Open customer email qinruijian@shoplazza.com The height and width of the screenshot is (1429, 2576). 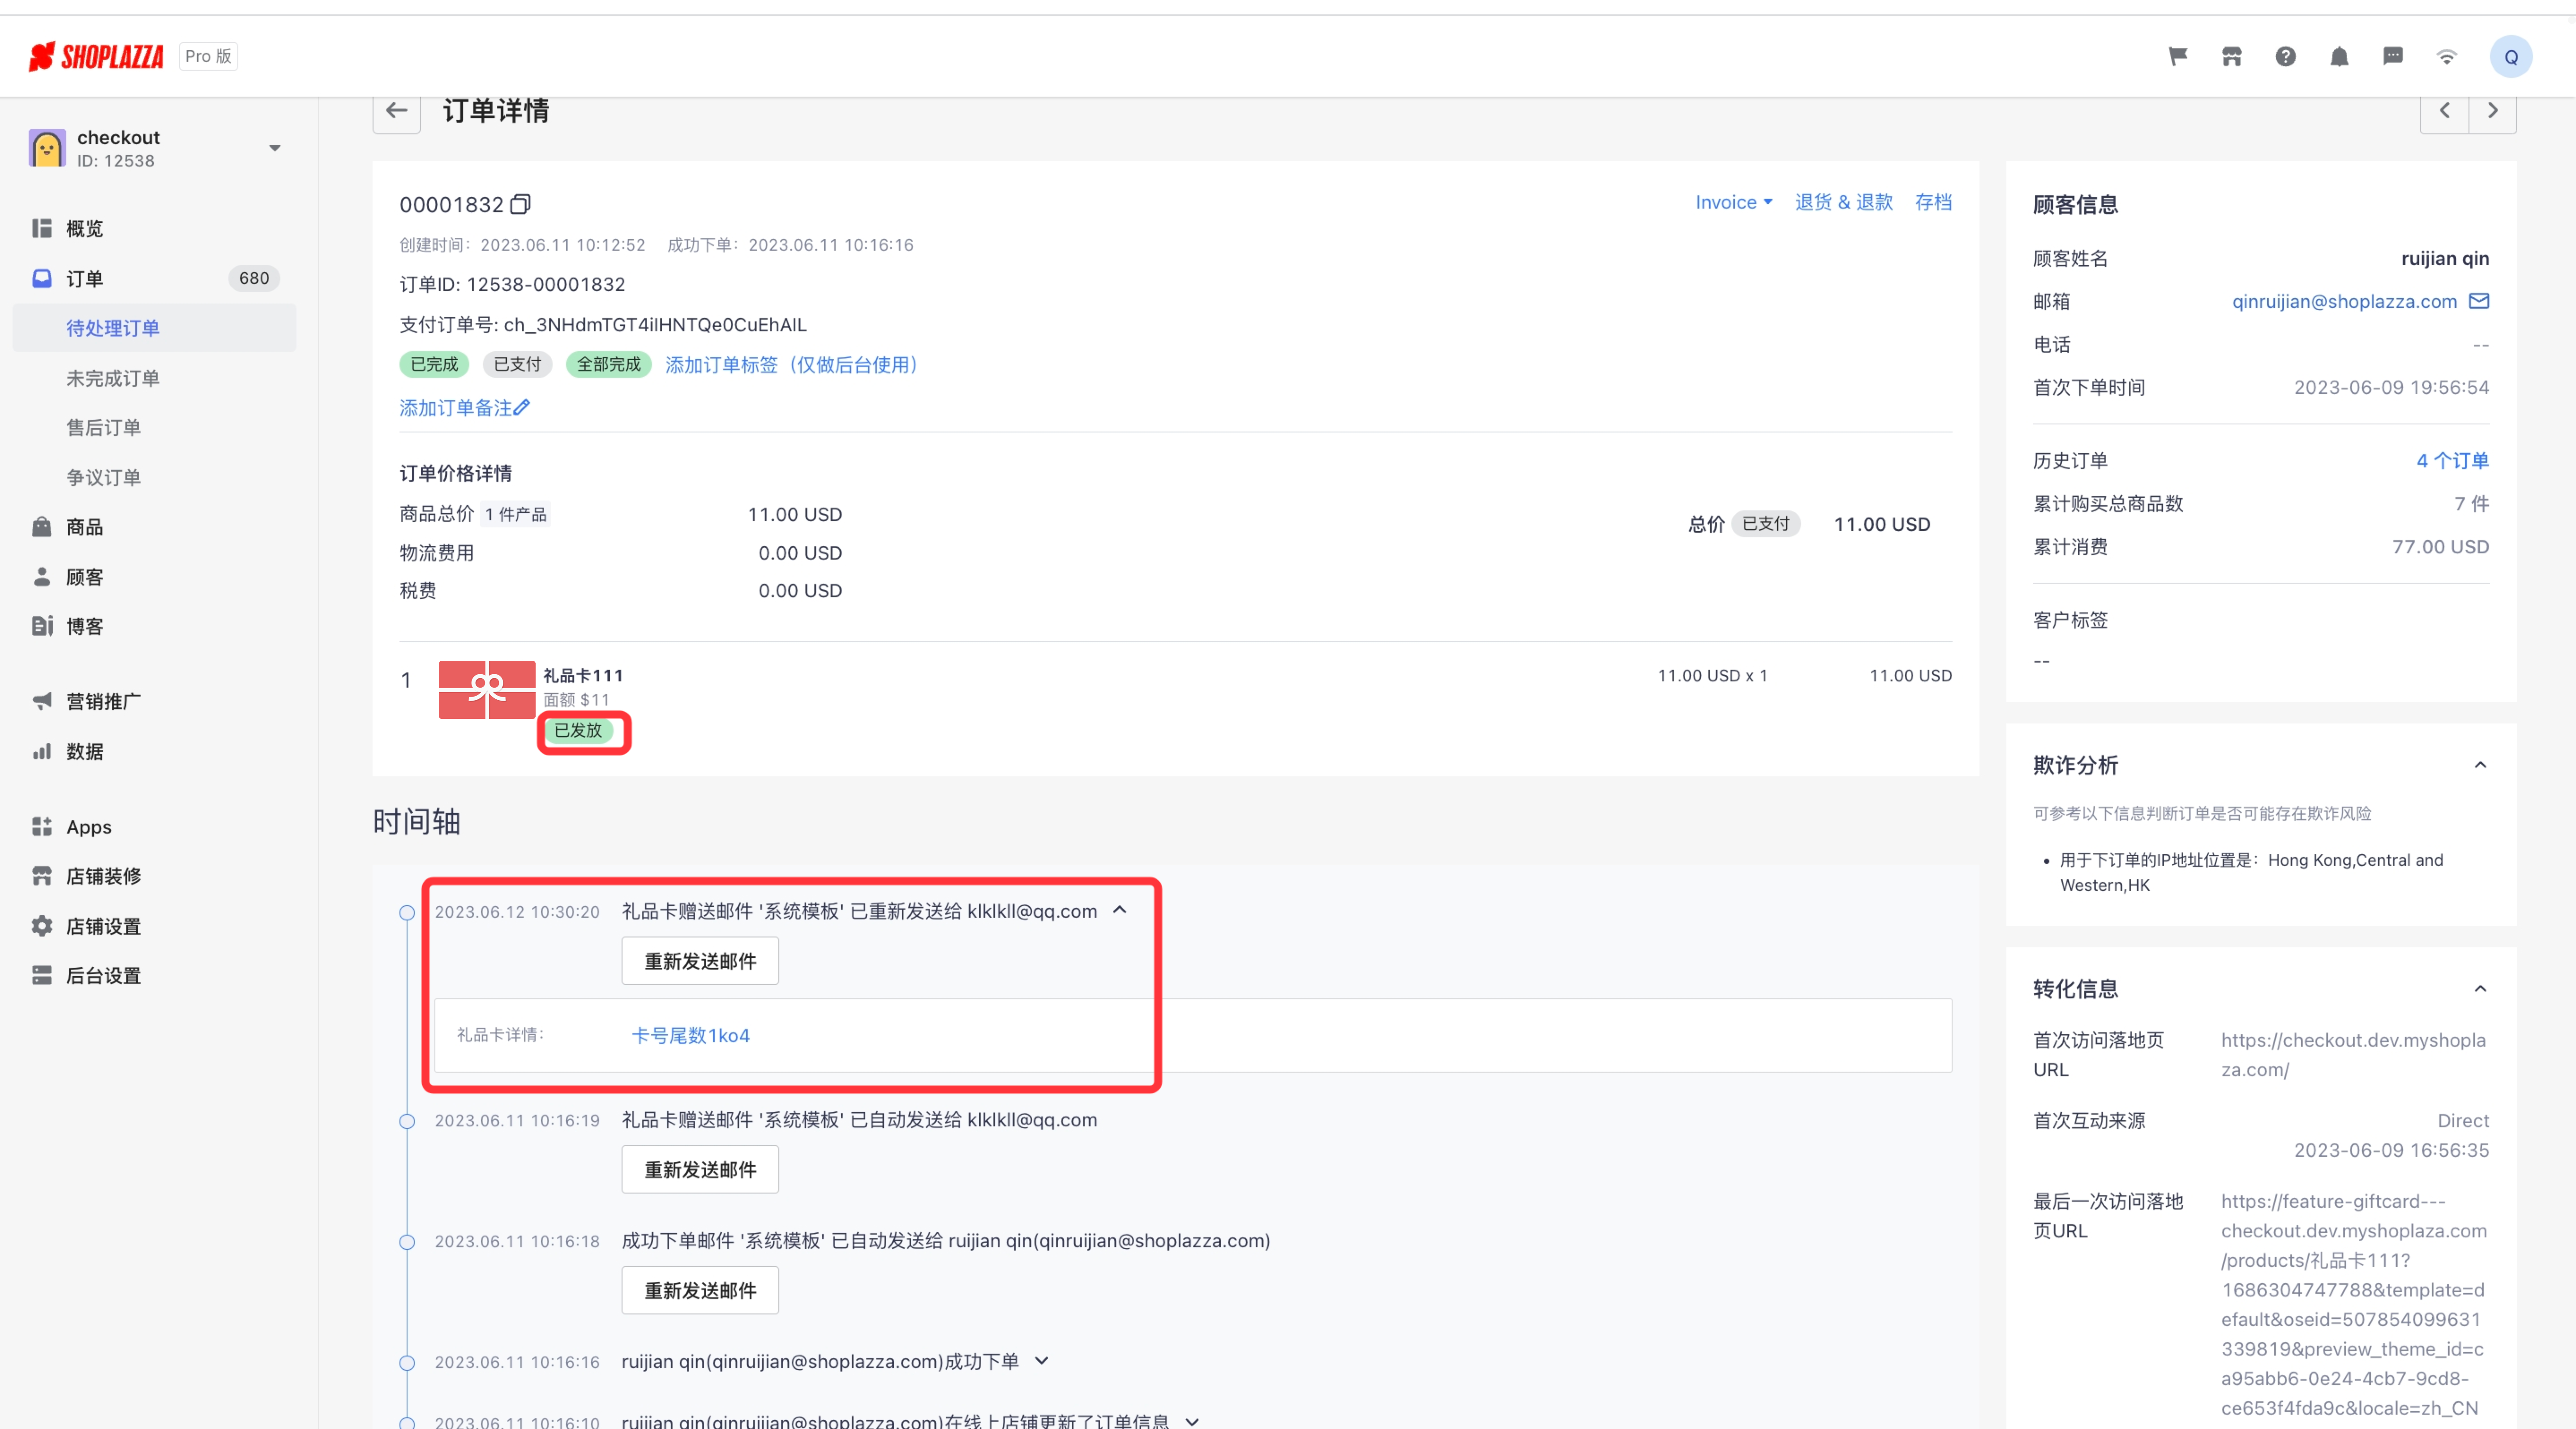2344,301
